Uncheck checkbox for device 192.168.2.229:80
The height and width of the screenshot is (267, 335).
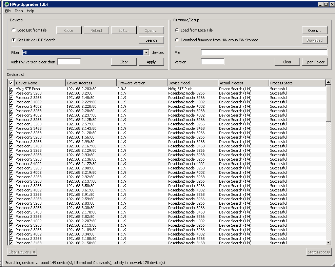pyautogui.click(x=11, y=102)
